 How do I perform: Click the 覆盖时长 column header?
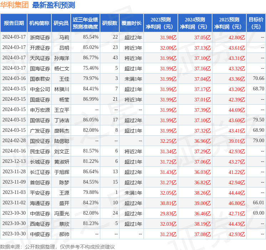click(x=131, y=23)
